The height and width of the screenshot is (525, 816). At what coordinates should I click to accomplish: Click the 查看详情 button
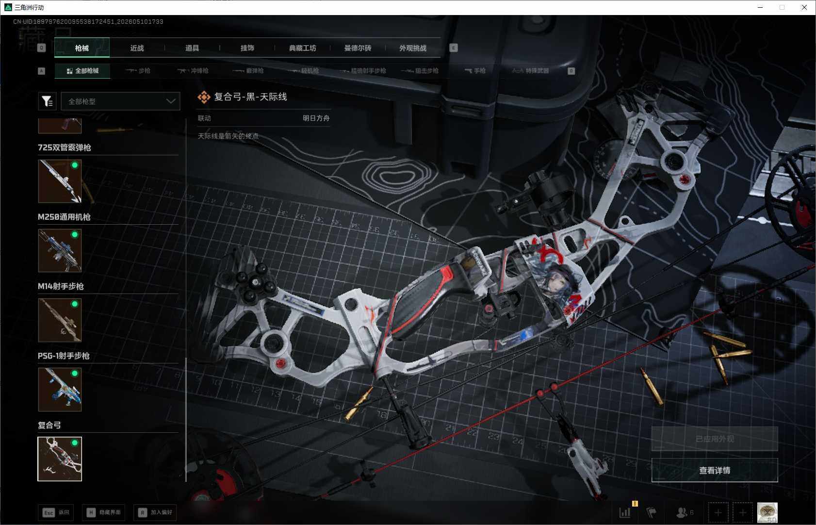click(715, 470)
